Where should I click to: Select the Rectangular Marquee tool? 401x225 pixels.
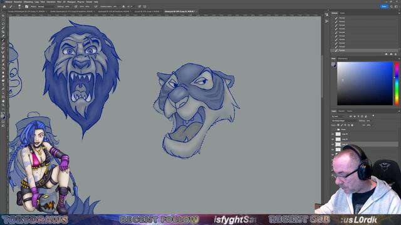point(3,20)
